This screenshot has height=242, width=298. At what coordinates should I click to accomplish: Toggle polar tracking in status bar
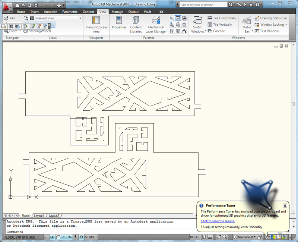coord(52,237)
